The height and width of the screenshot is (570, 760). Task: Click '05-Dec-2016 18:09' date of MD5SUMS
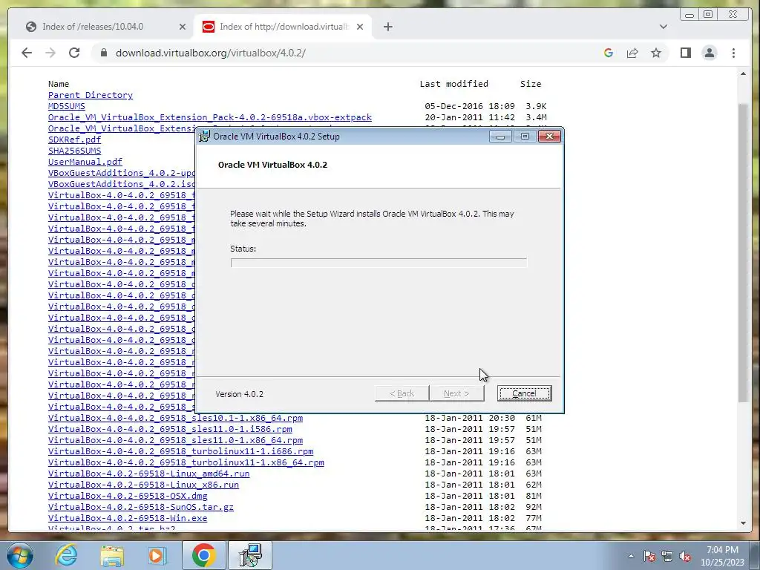470,106
